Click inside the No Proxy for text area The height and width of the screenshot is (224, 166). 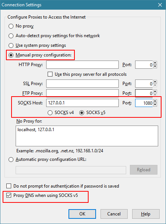pyautogui.click(x=87, y=136)
